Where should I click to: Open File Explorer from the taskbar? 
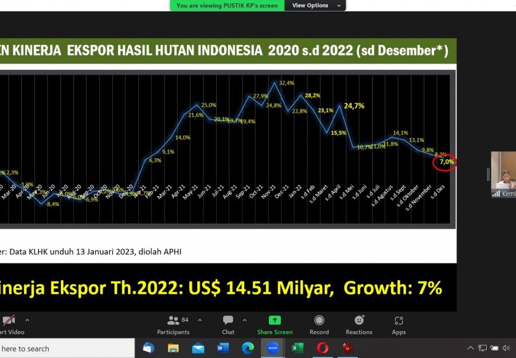point(173,348)
